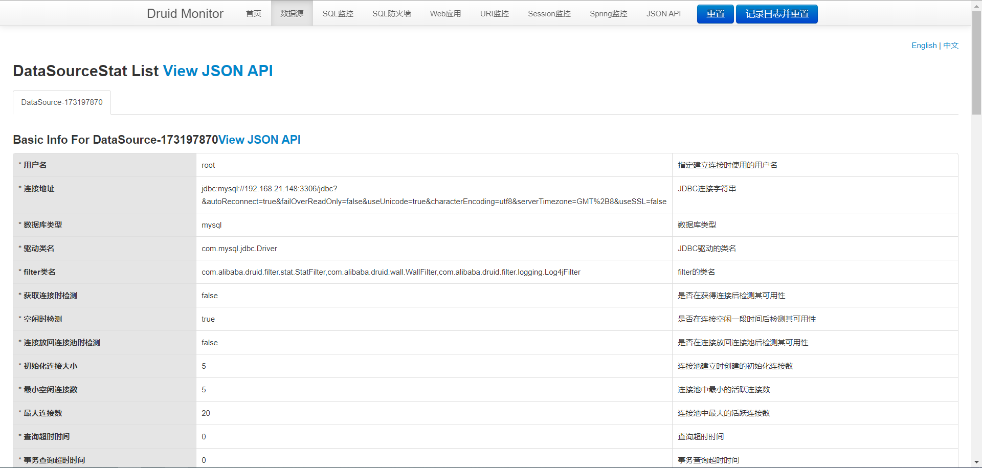Select the 用户名 row value root
This screenshot has height=468, width=982.
(x=208, y=165)
